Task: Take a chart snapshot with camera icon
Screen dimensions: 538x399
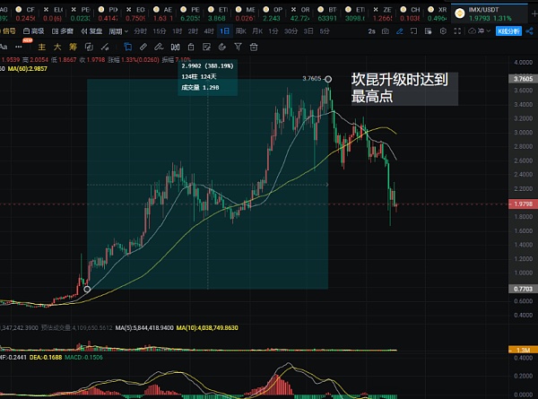Action: (386, 31)
